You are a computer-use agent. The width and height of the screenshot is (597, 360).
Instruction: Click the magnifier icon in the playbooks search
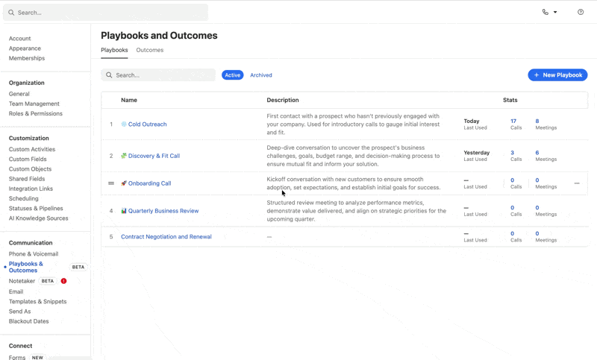coord(109,75)
